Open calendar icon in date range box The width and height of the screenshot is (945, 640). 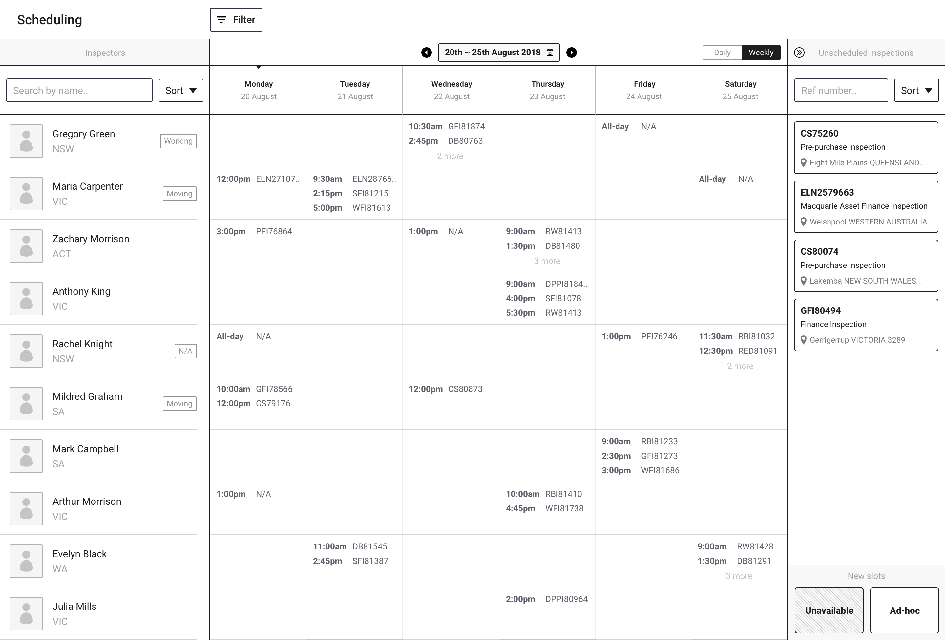(x=550, y=53)
